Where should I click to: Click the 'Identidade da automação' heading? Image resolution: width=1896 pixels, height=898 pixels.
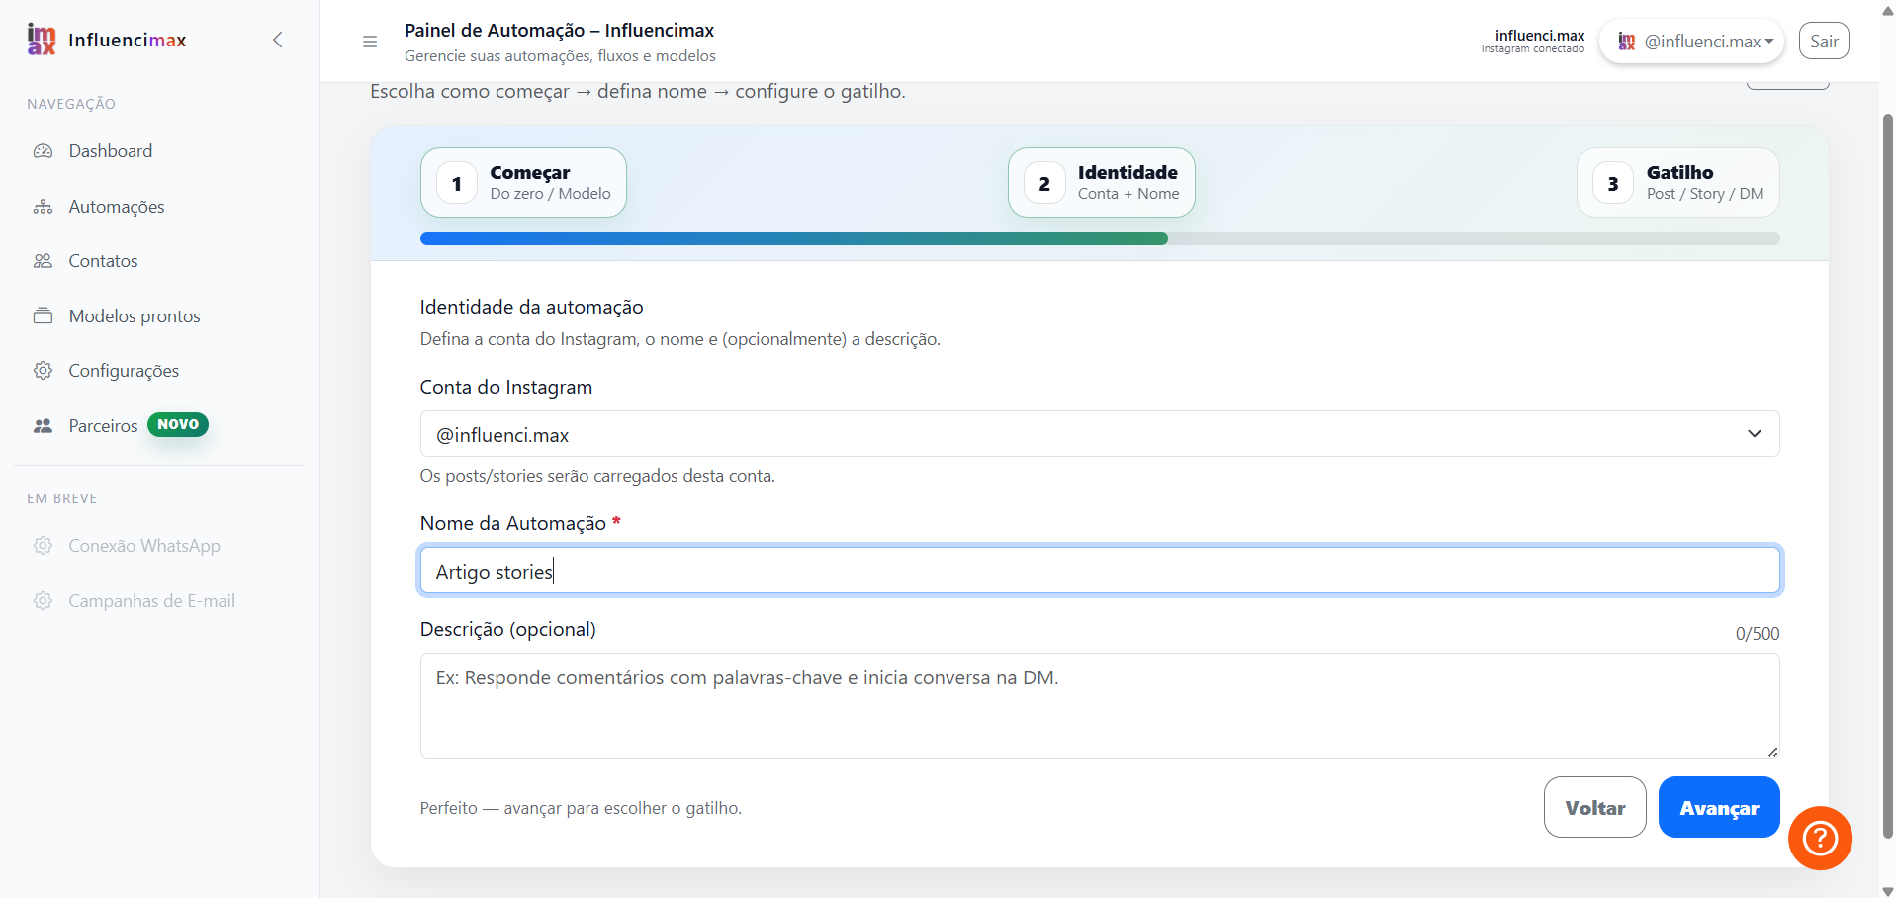pos(532,307)
